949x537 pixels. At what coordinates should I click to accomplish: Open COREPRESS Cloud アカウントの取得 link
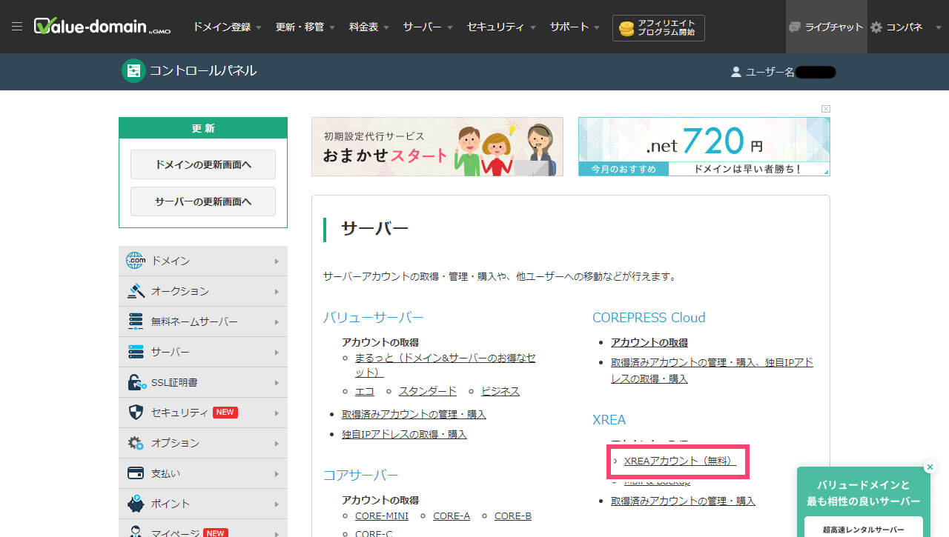pyautogui.click(x=649, y=342)
